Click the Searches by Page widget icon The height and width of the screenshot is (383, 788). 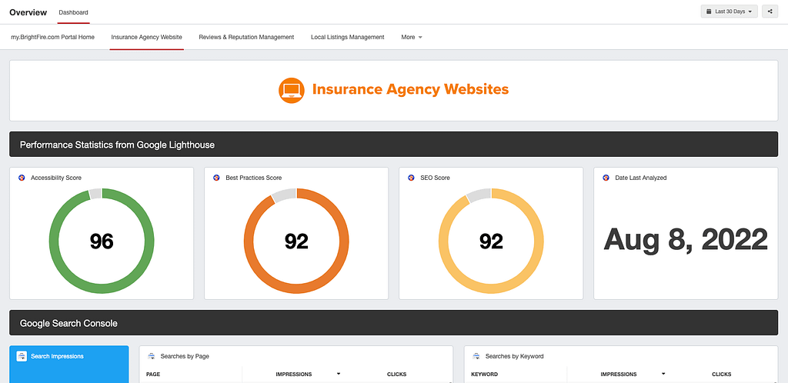click(x=151, y=356)
